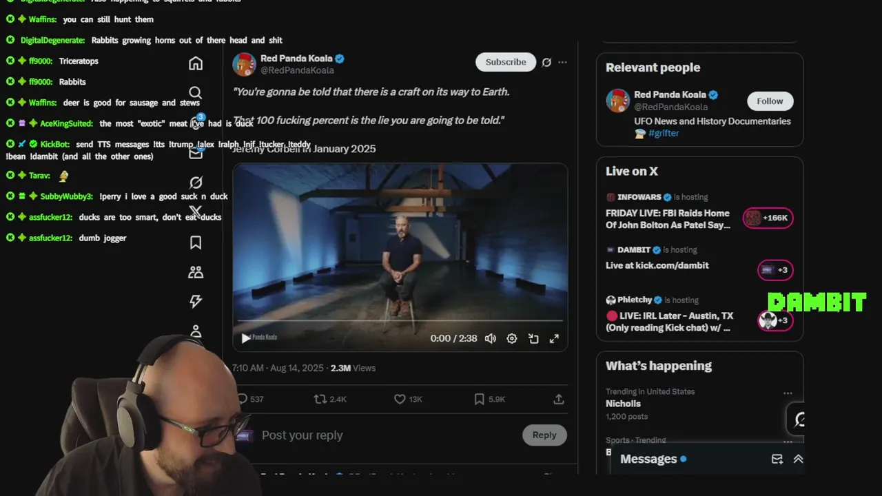Open video settings gear menu
The width and height of the screenshot is (882, 496).
pos(512,338)
